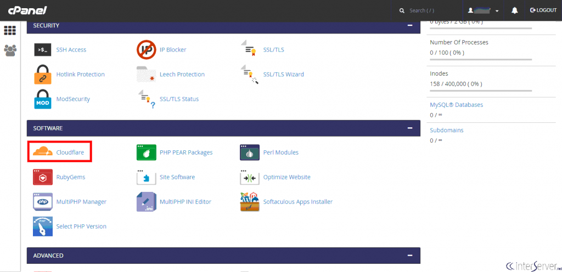Open the SSL/TLS Status link

[x=179, y=99]
